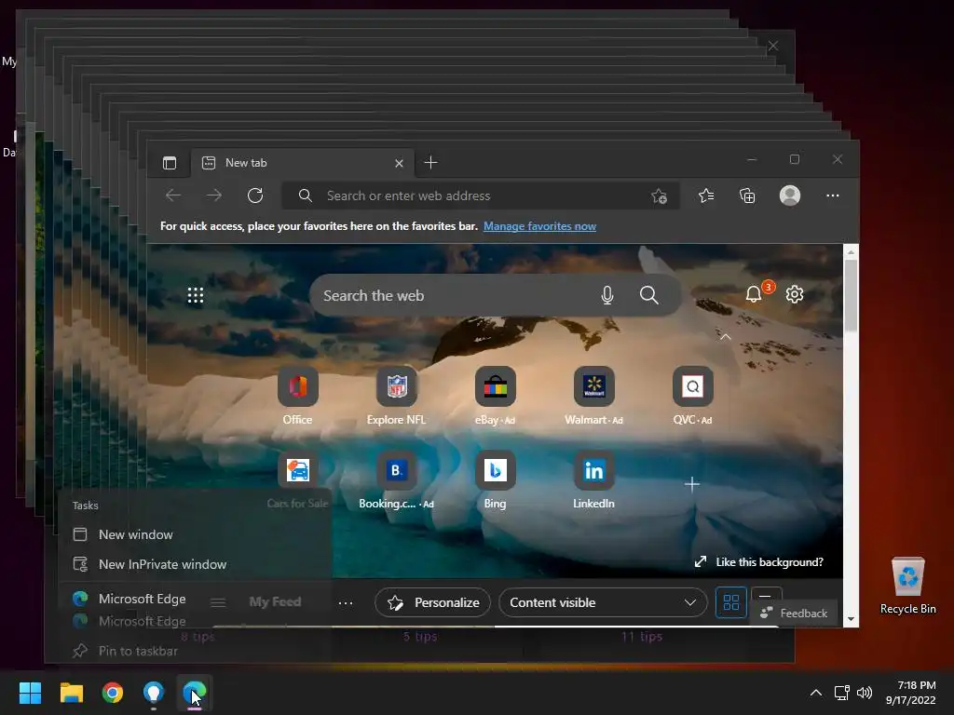Close the New tab tab
This screenshot has height=715, width=954.
(399, 163)
